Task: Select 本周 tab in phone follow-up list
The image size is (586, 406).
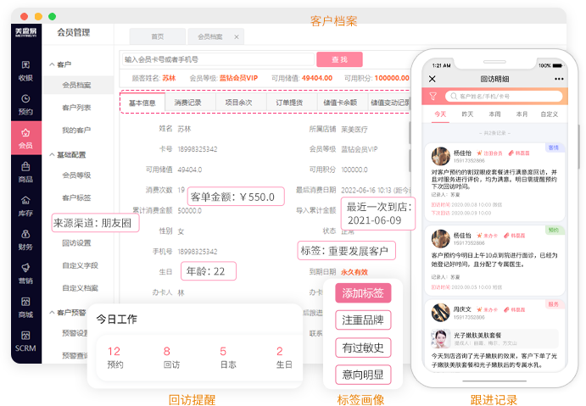Action: coord(494,114)
